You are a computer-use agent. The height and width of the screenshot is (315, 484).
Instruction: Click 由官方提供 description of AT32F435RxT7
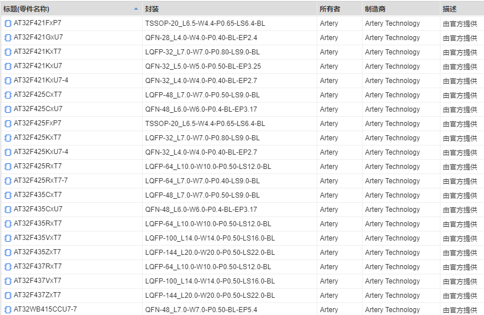click(x=460, y=224)
